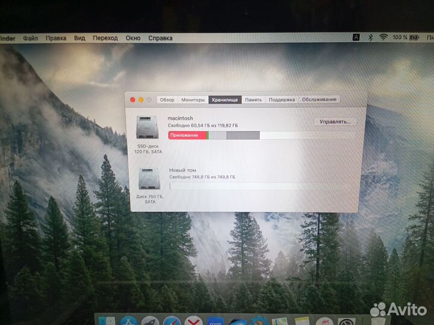The width and height of the screenshot is (434, 325).
Task: Click the red Приложения storage segment
Action: [x=187, y=135]
